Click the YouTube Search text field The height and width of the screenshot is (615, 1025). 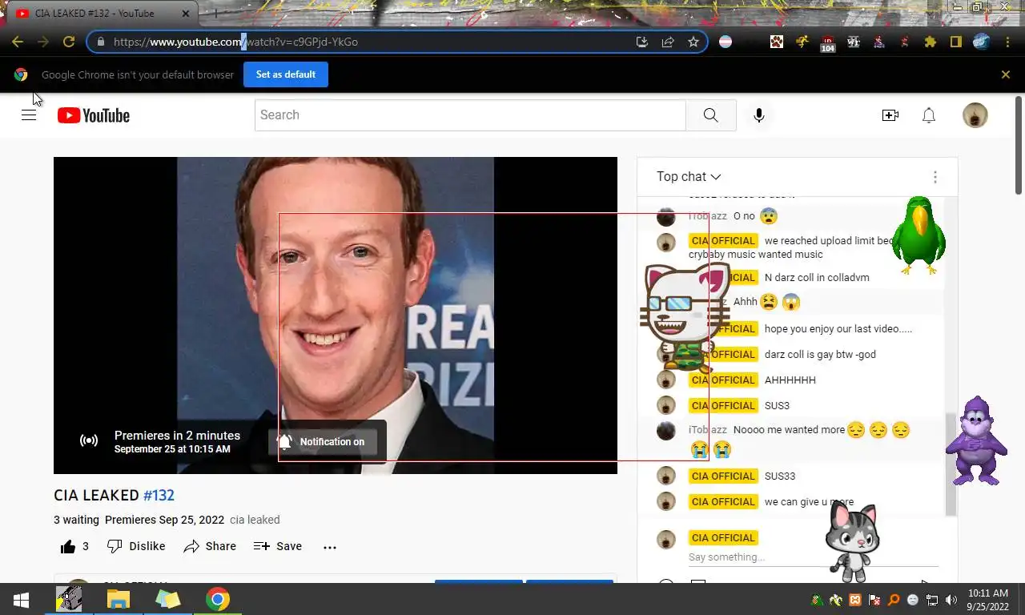[x=470, y=115]
